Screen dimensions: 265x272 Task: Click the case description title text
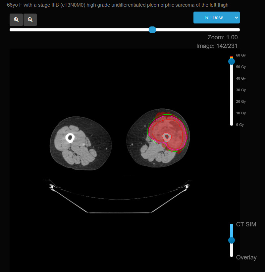[118, 5]
